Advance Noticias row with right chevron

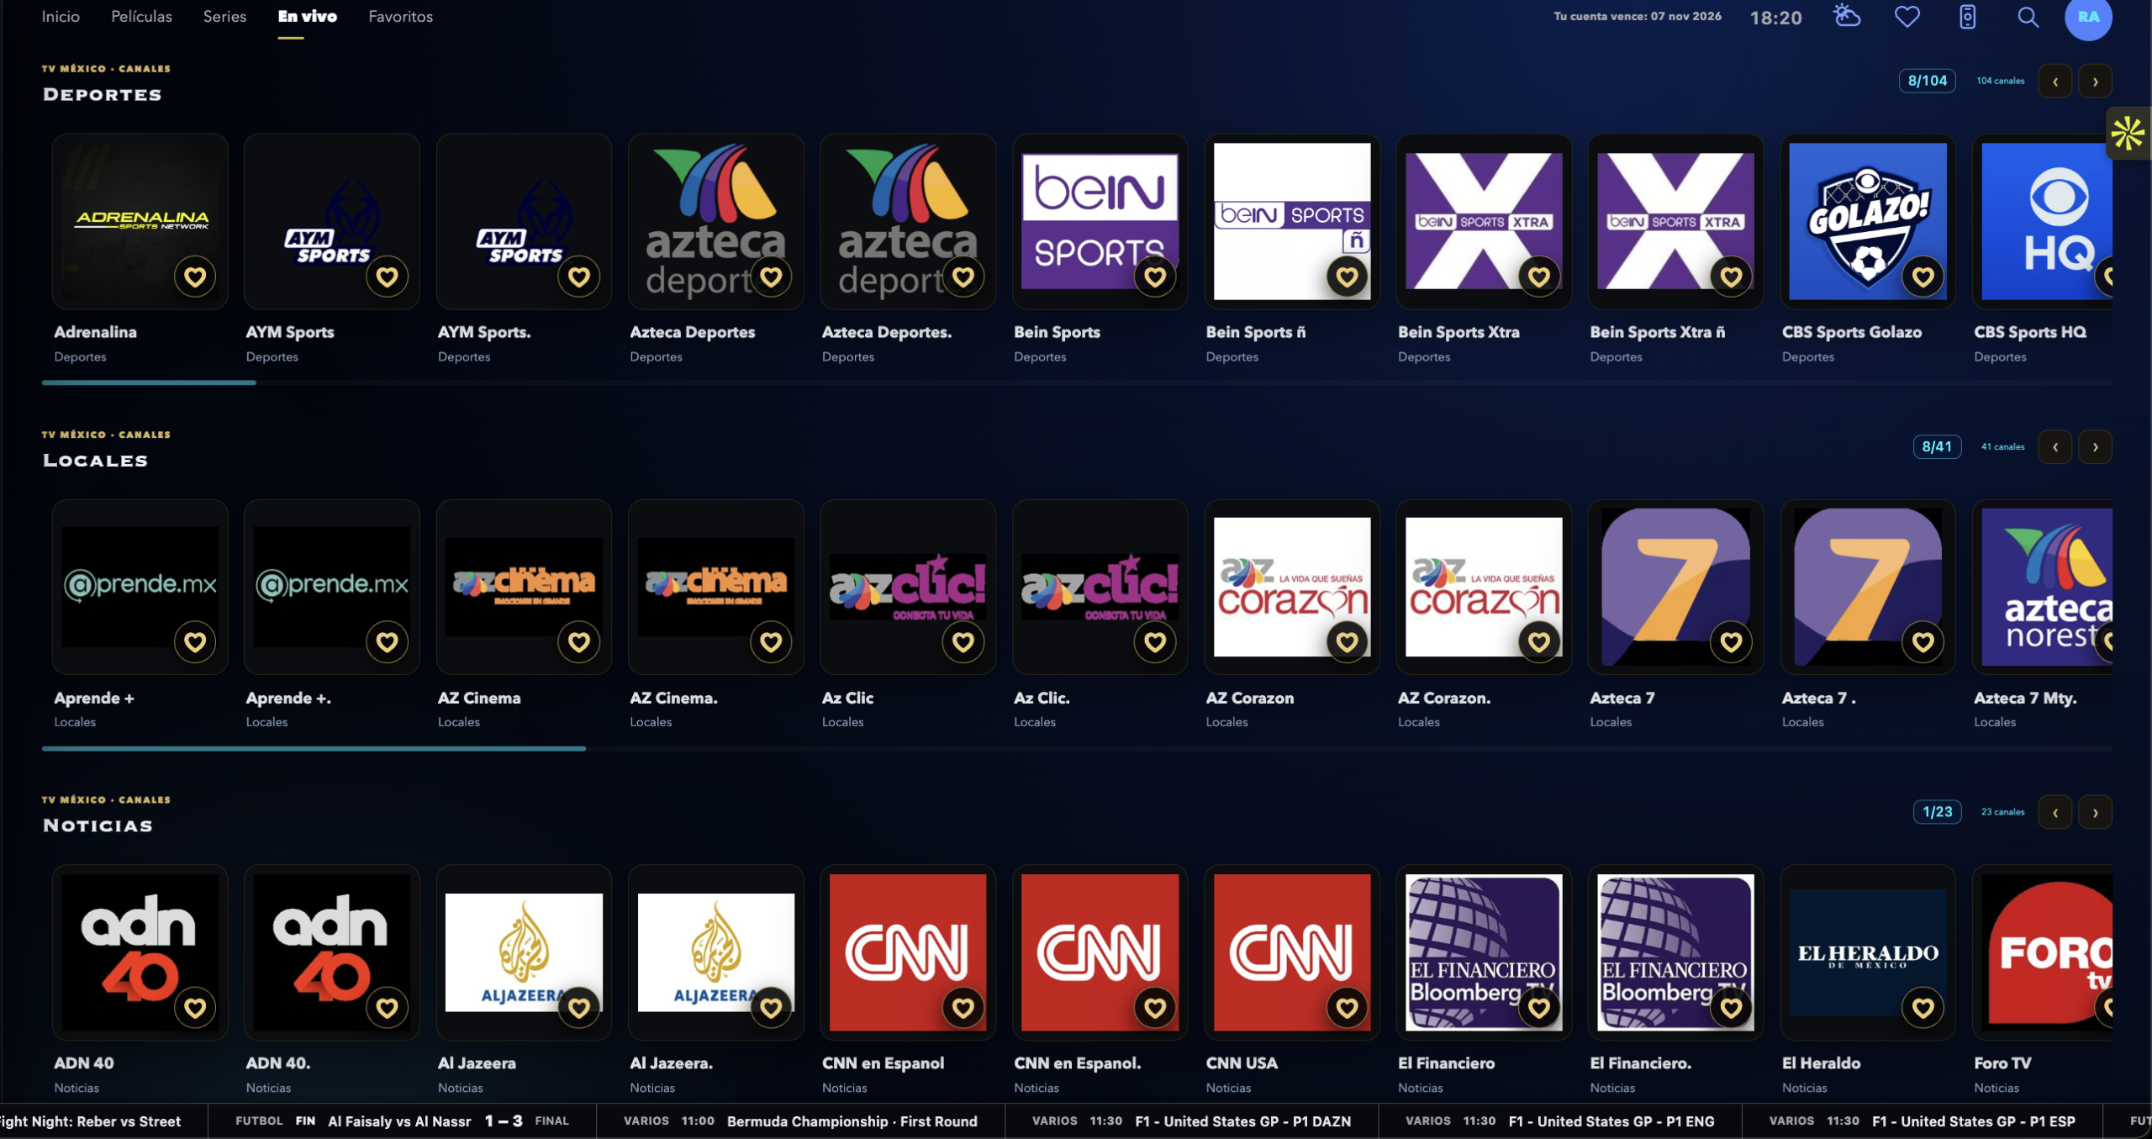point(2095,813)
